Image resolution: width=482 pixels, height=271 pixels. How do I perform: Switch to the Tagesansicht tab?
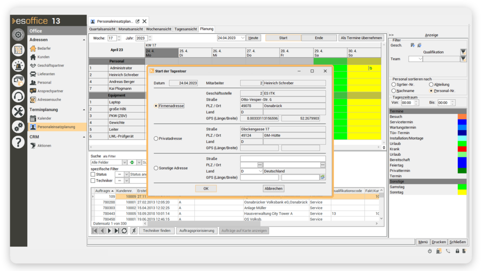185,29
